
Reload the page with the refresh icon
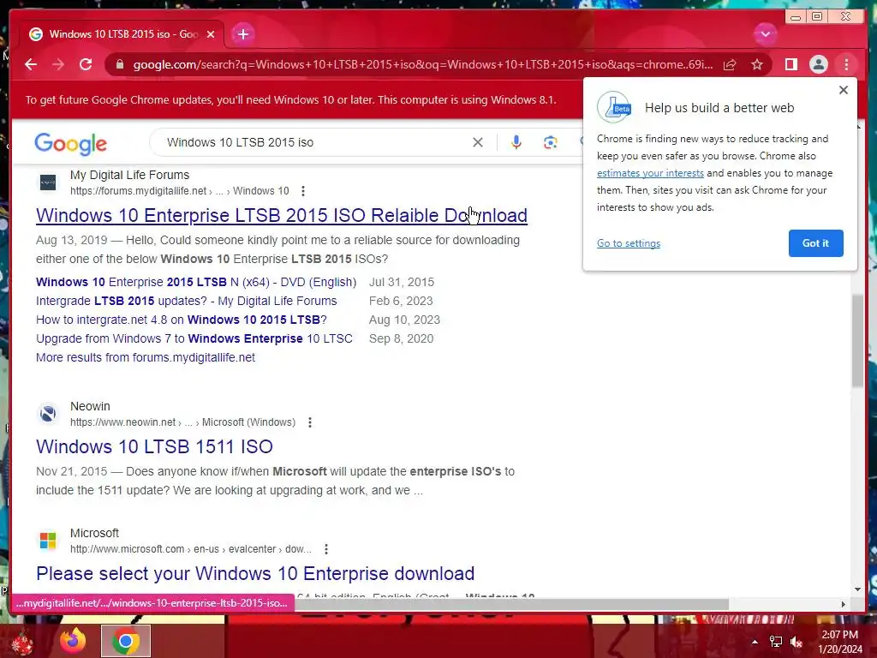click(x=86, y=64)
